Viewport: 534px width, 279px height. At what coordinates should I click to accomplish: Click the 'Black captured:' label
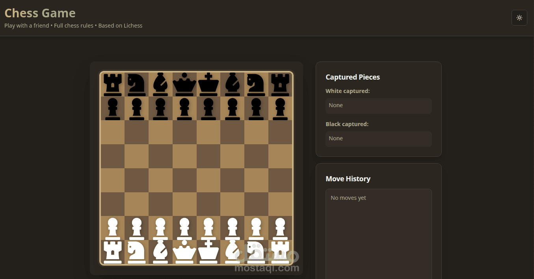347,124
